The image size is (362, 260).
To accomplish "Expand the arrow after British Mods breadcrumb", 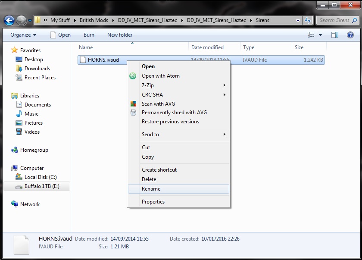I will [113, 20].
